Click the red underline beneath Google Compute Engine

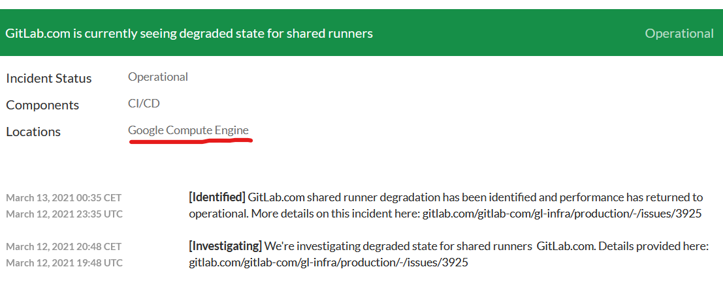[x=191, y=141]
